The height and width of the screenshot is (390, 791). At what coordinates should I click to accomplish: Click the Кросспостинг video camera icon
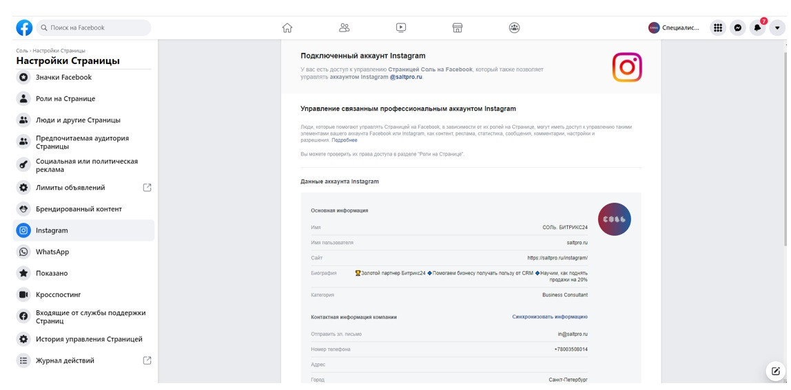23,294
